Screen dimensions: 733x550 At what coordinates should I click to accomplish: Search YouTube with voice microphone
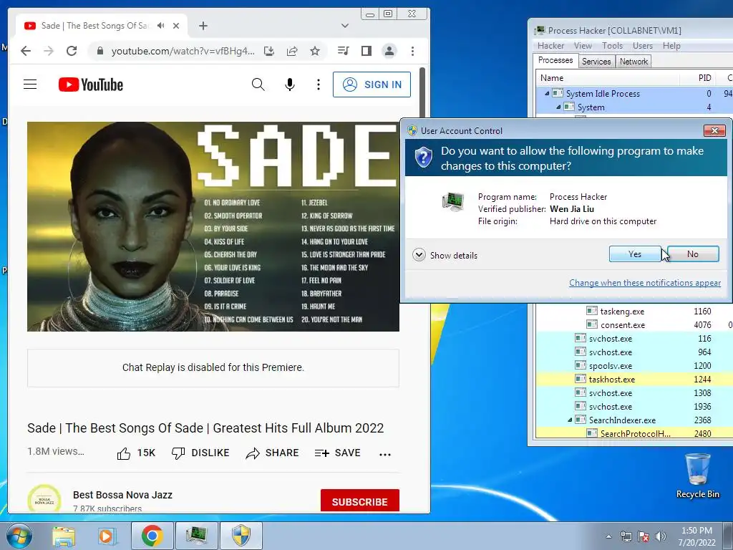[290, 85]
